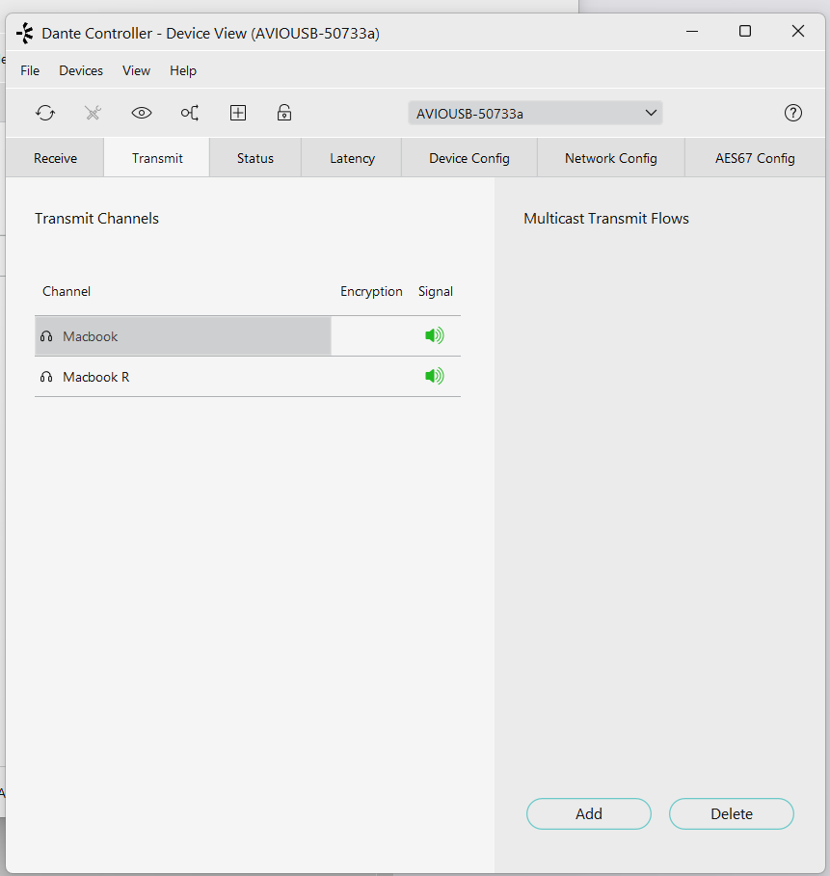This screenshot has height=876, width=830.
Task: Toggle the device lock padlock icon
Action: (284, 113)
